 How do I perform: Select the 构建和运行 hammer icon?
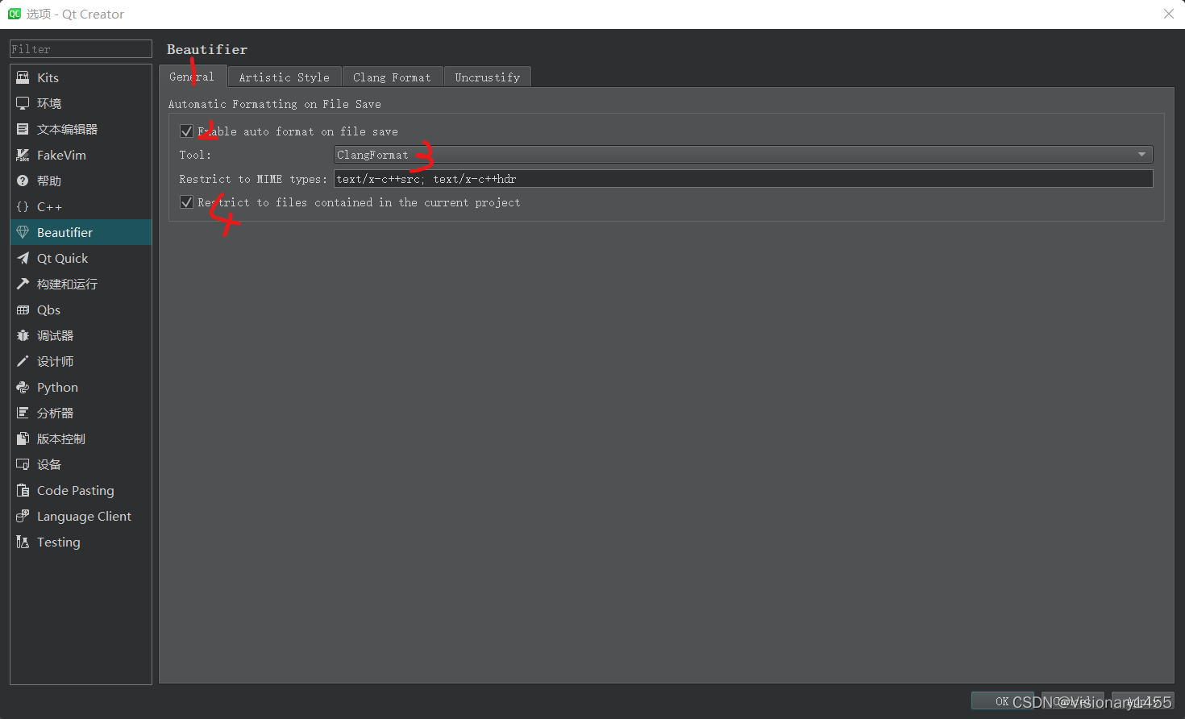[x=23, y=284]
